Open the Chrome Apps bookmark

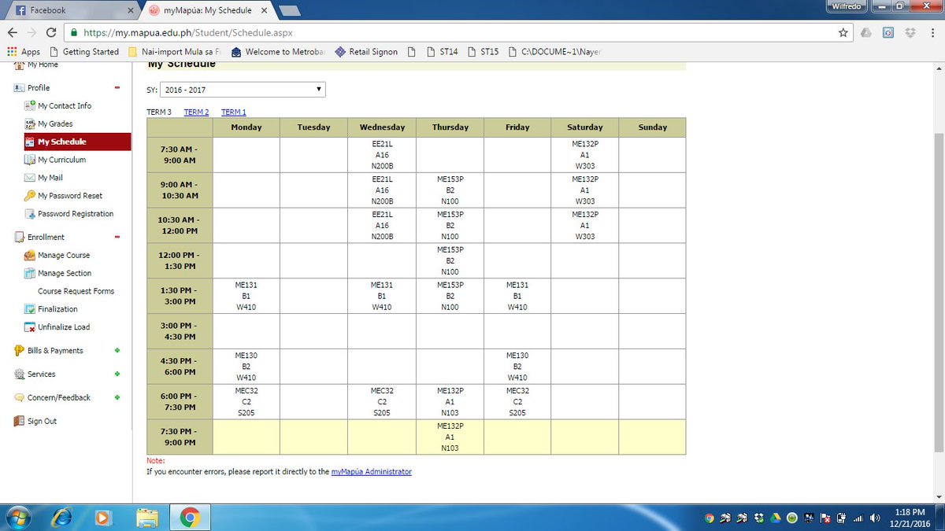click(24, 52)
